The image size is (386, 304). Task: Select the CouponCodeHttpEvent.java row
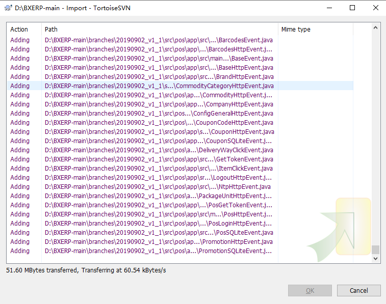click(x=180, y=123)
